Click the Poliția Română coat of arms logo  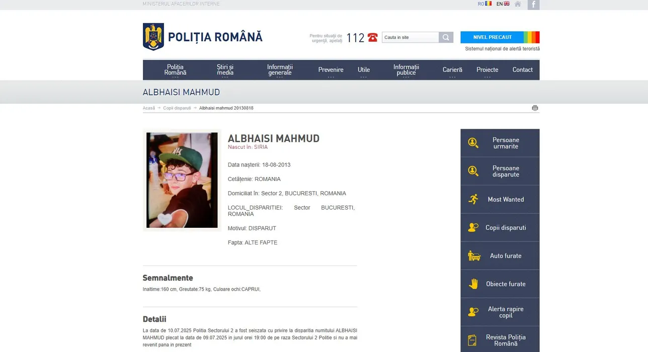click(x=153, y=37)
